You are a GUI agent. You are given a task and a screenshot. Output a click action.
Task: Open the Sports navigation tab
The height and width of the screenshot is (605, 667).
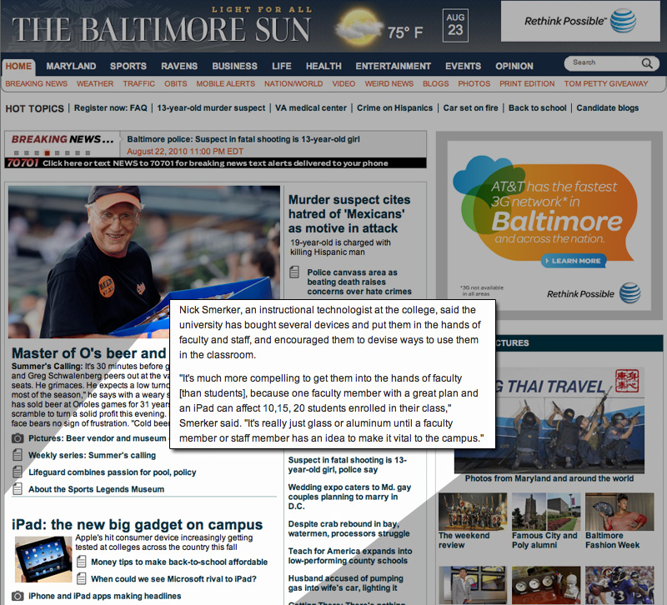(x=128, y=66)
